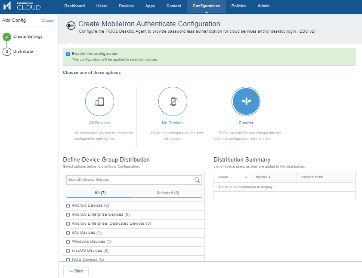Click the Create Settings step label

click(x=28, y=37)
